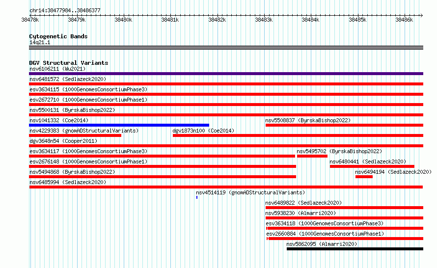Open nsv5862095 (Almarri2020) variant label
This screenshot has height=268, width=437.
322,244
